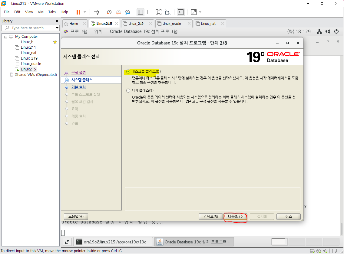Go to the 구성 옵션 step link
This screenshot has width=344, height=254.
[x=78, y=73]
